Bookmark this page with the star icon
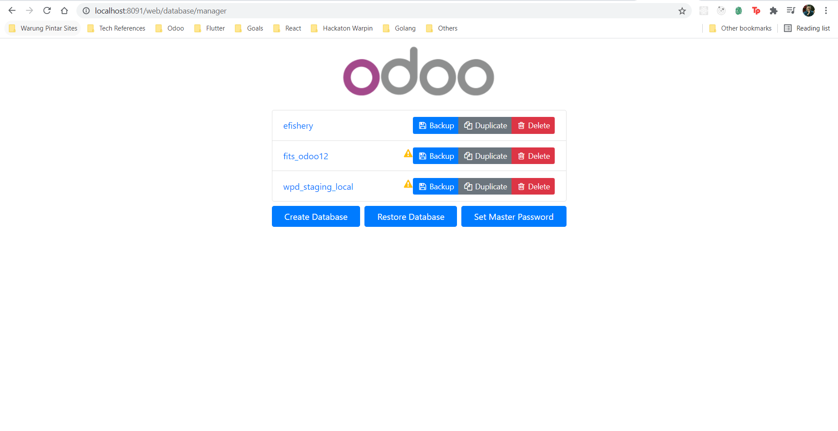The width and height of the screenshot is (838, 431). [x=681, y=10]
